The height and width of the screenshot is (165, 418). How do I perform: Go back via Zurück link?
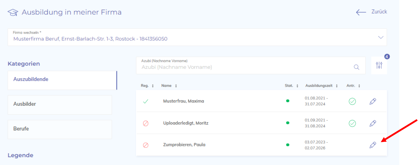tap(372, 12)
